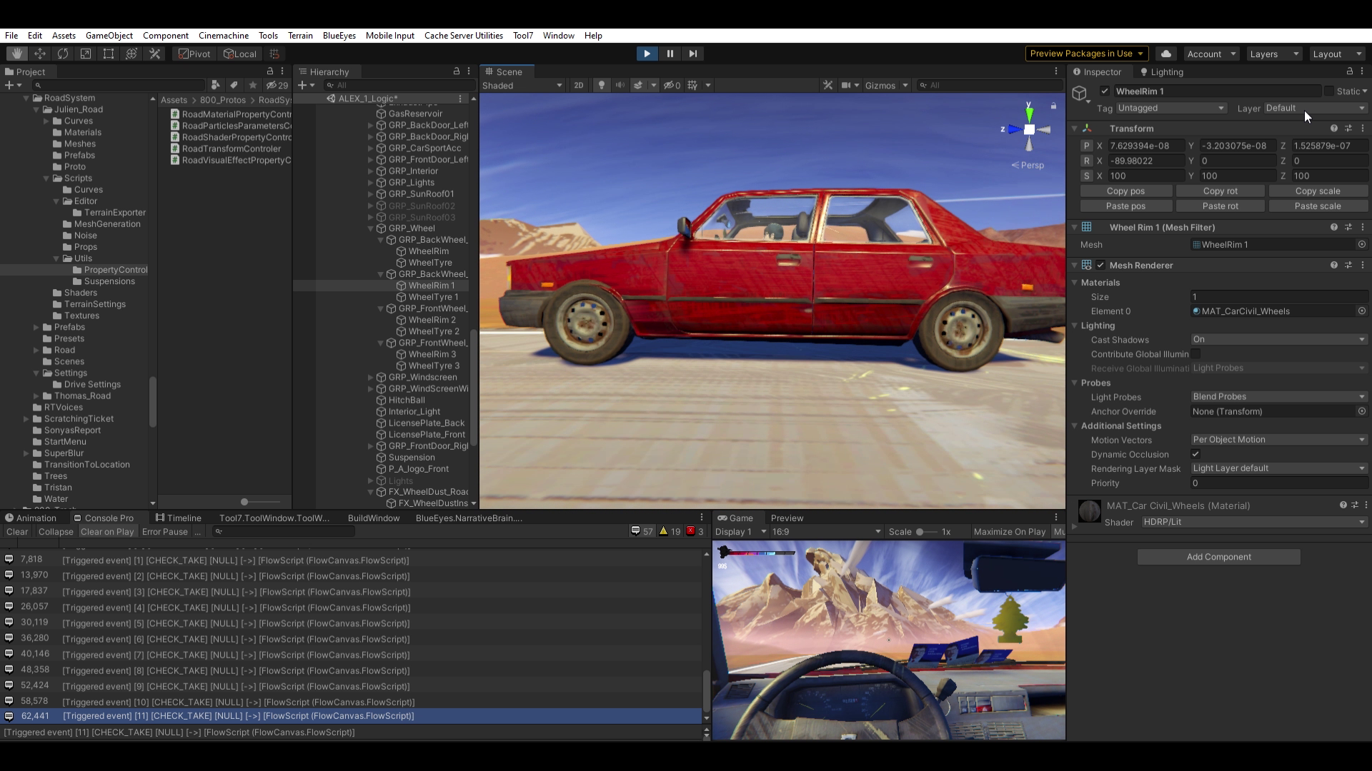Click Maximize On Play button
Screen dimensions: 1372x771
tap(1009, 531)
